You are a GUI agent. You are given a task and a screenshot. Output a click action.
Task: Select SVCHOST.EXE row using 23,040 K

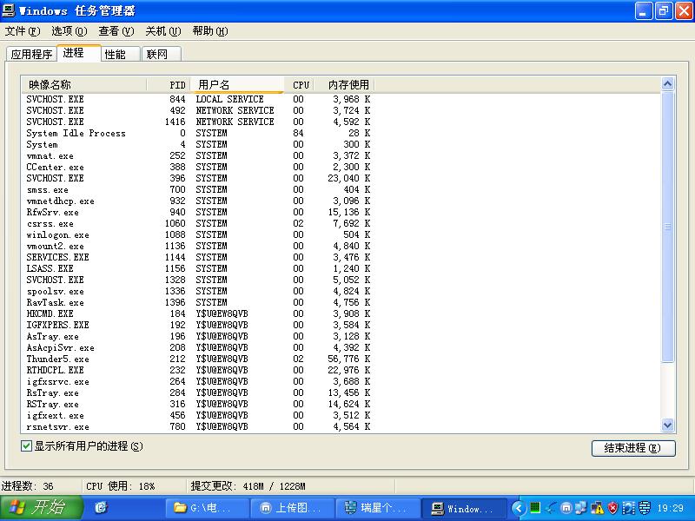(x=199, y=178)
